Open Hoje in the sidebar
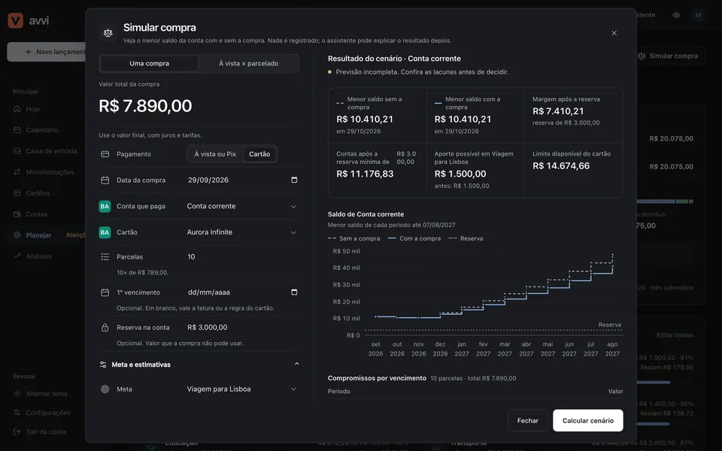This screenshot has height=451, width=722. click(x=32, y=109)
